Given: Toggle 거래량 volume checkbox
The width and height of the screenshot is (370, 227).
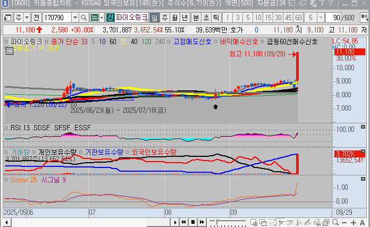Looking at the screenshot, I should (x=6, y=152).
